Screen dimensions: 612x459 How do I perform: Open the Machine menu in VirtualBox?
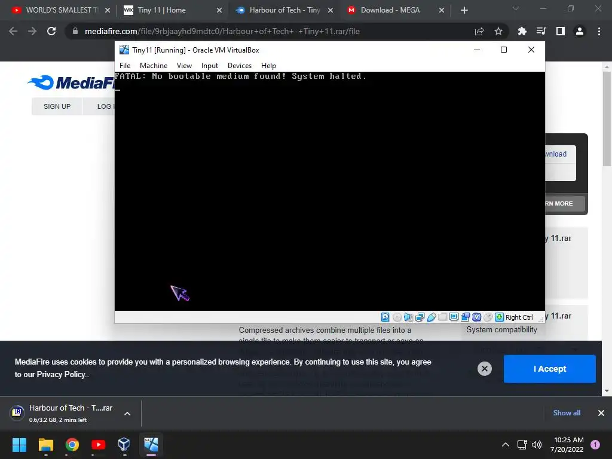[154, 66]
